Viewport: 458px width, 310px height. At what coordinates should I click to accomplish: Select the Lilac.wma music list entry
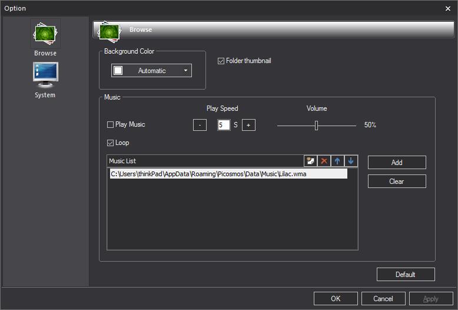pos(228,174)
